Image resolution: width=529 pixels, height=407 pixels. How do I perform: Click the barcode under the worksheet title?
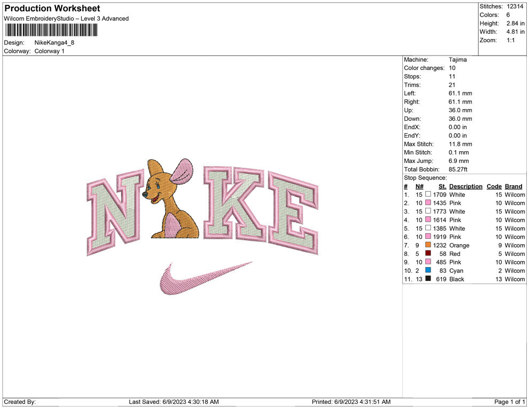pos(51,30)
